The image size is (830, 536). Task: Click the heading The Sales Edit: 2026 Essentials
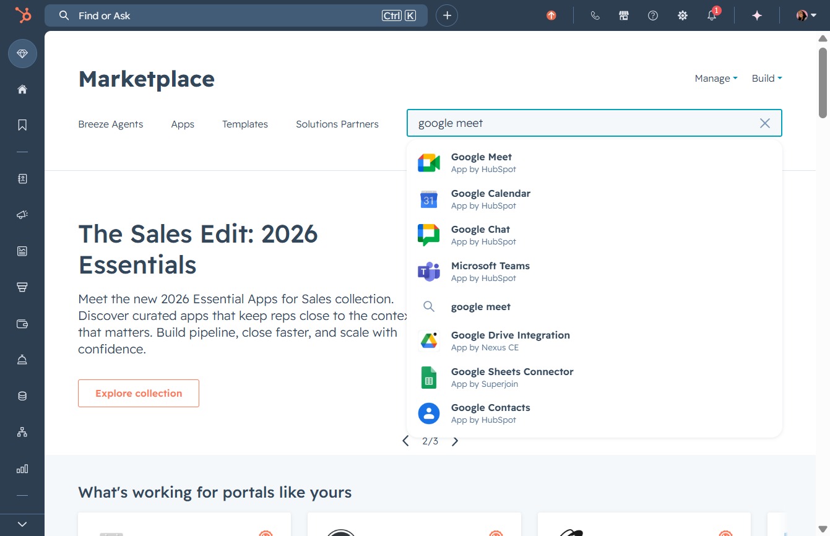coord(198,249)
